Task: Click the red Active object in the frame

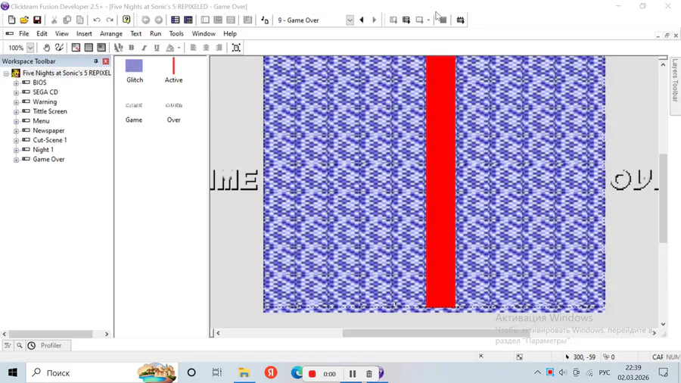Action: pyautogui.click(x=441, y=182)
